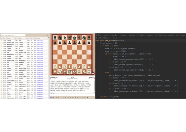Click white side-to-move circle at board corner
Image resolution: width=186 pixels, height=132 pixels.
click(93, 73)
